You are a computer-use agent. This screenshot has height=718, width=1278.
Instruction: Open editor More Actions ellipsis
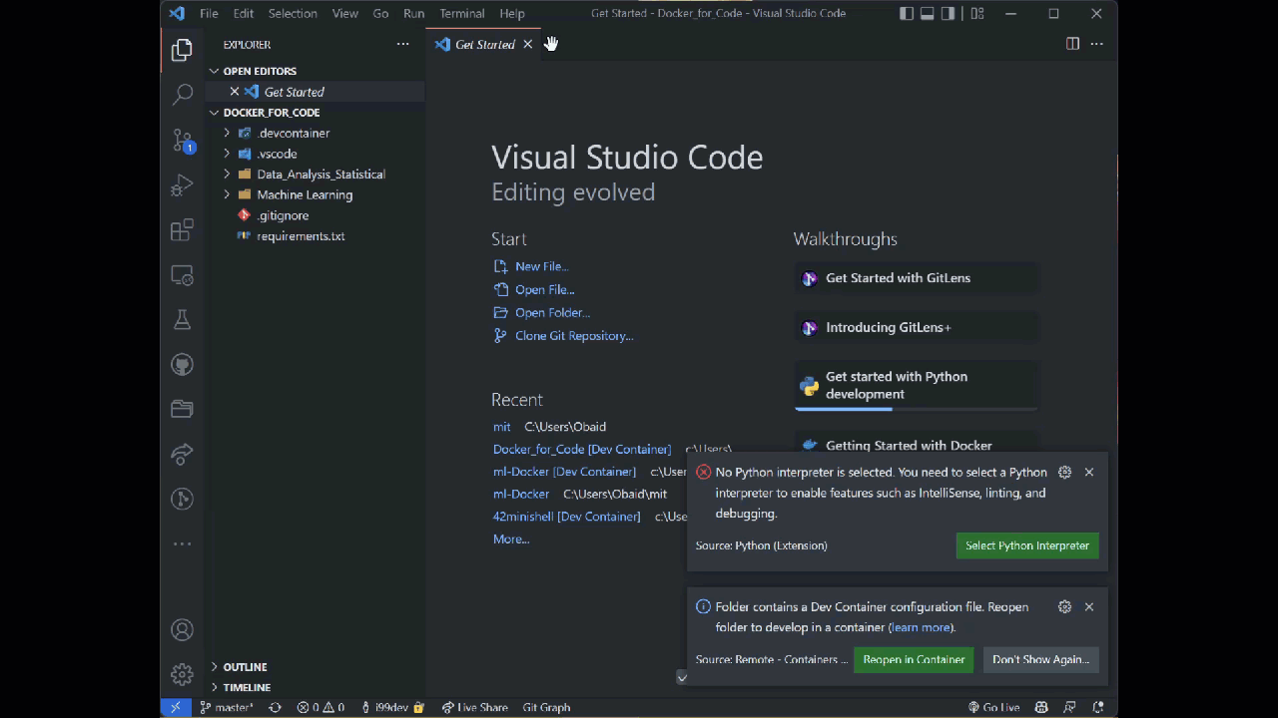1096,44
